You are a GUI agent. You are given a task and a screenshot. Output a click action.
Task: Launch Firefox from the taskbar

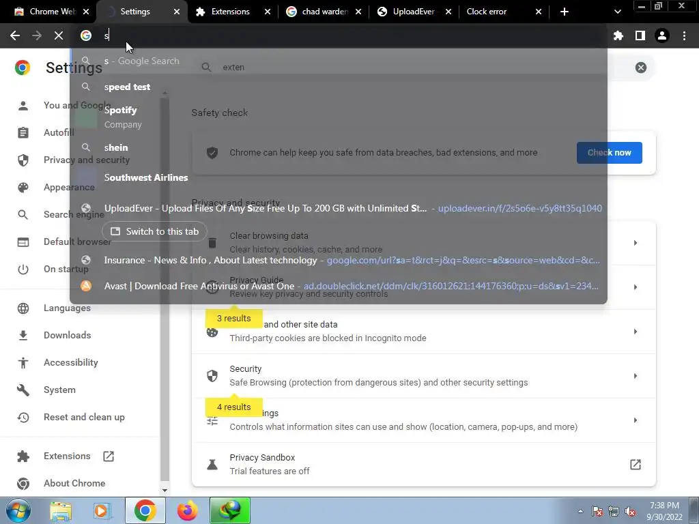point(187,510)
